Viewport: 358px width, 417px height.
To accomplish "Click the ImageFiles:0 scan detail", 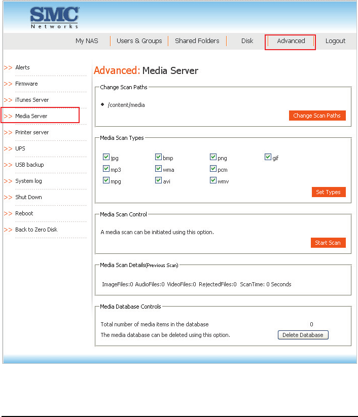I will [x=117, y=284].
